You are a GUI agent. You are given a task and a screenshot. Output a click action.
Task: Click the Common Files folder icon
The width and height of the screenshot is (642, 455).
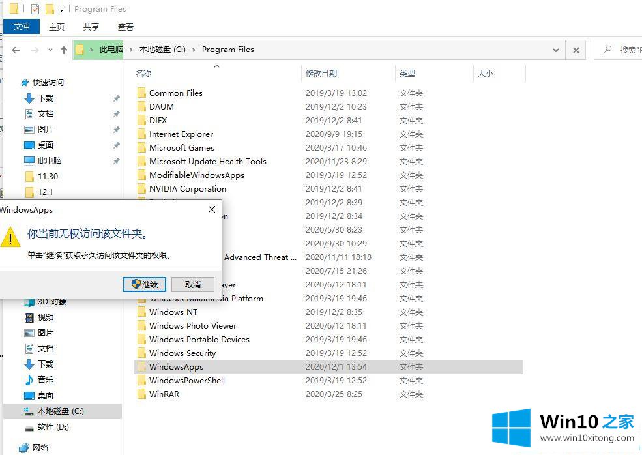tap(141, 93)
